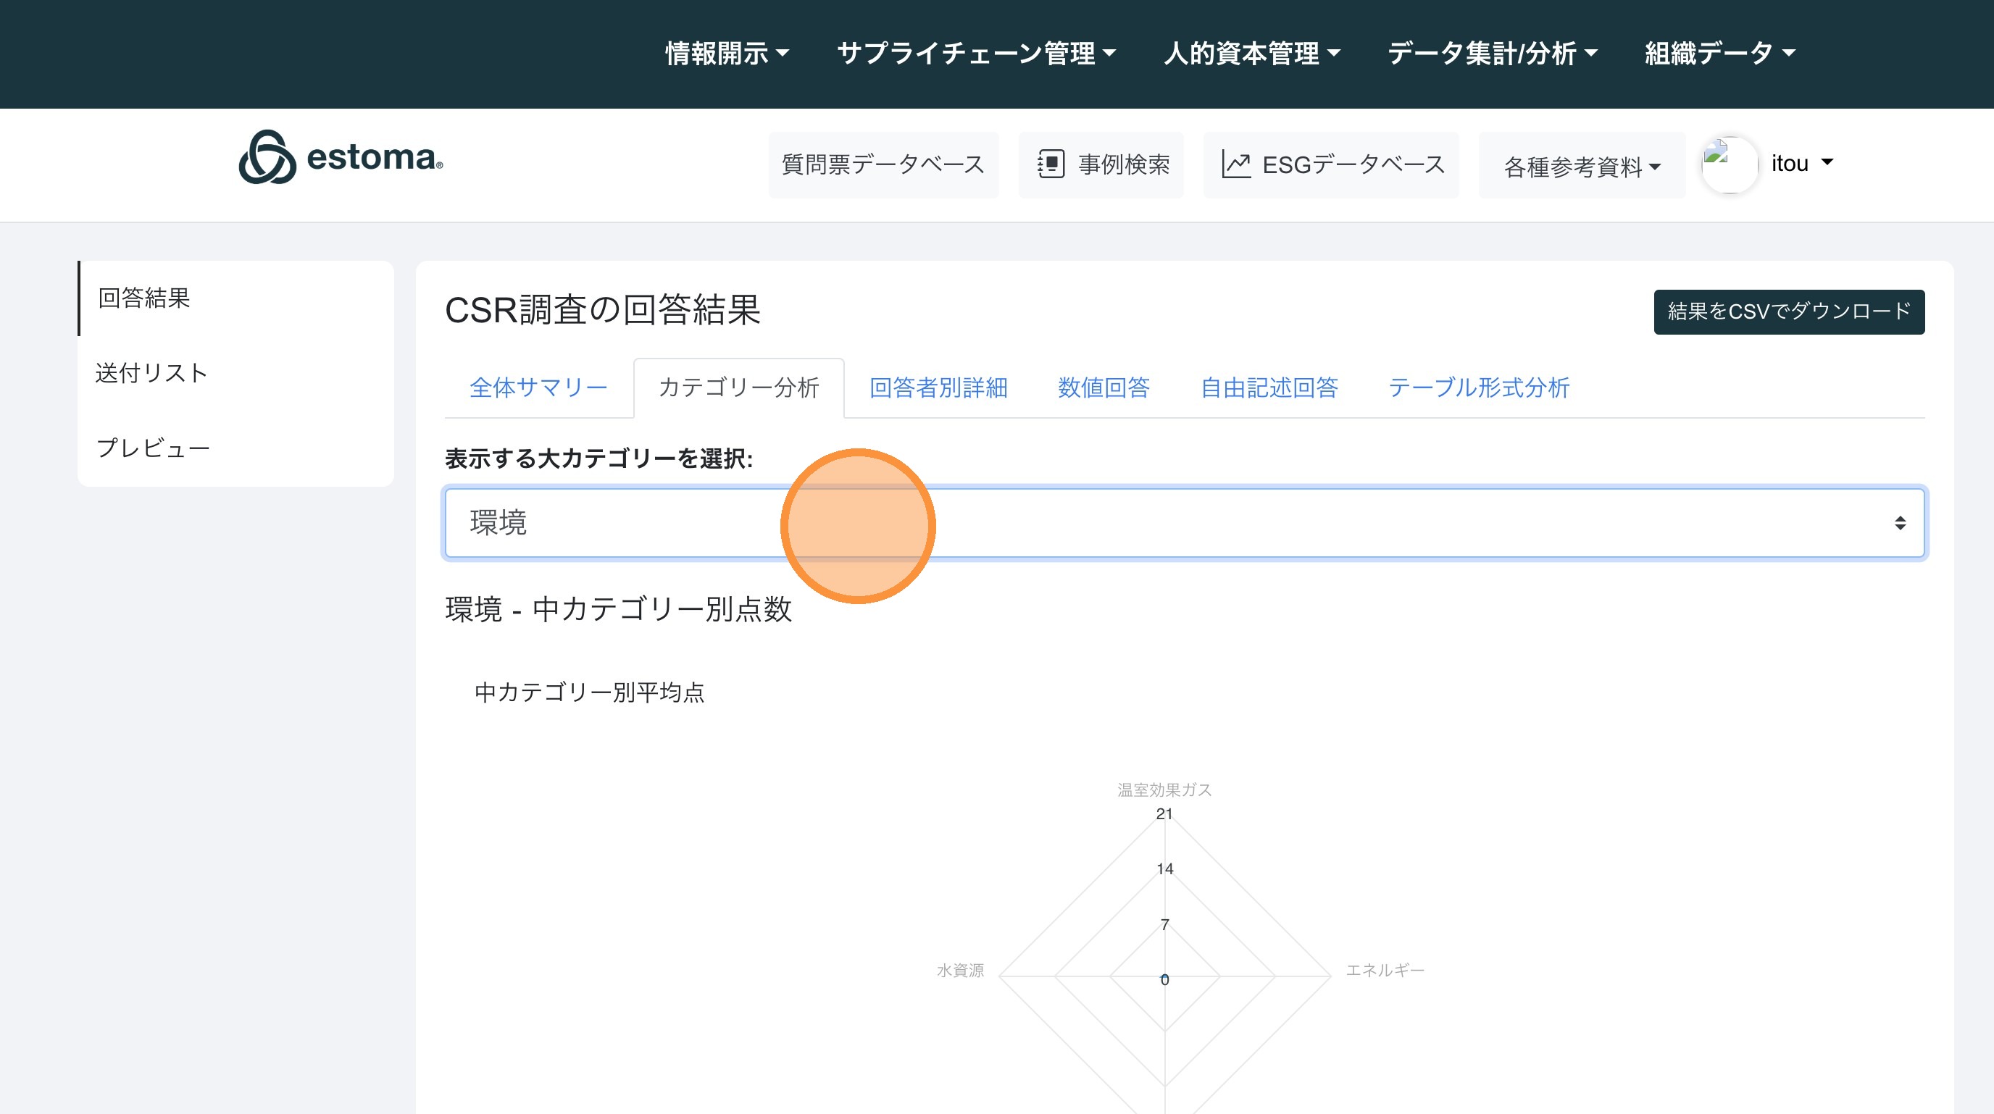Expand the サプライチェーン管理 menu
Image resolution: width=1994 pixels, height=1114 pixels.
[x=975, y=54]
